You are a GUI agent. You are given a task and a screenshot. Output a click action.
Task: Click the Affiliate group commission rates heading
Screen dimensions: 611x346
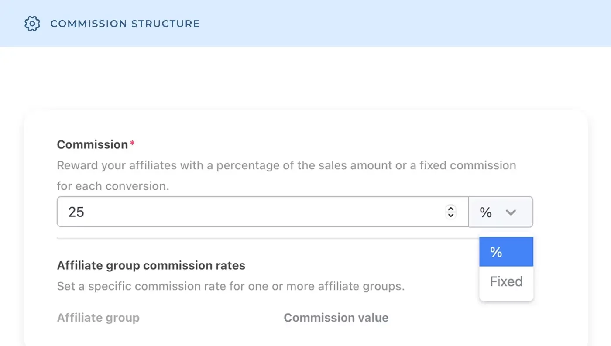point(151,265)
